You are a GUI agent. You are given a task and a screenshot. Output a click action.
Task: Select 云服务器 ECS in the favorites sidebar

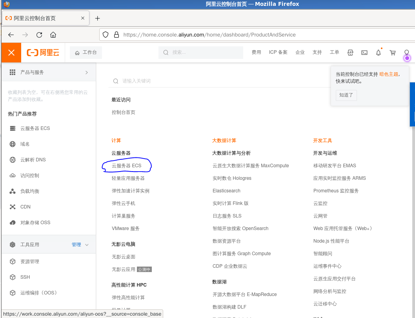[35, 128]
